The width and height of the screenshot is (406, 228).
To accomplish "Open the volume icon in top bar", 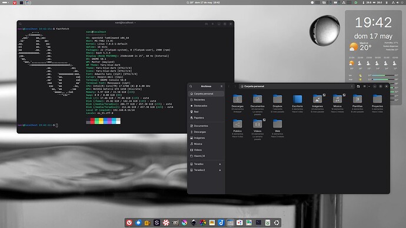I will [x=398, y=2].
